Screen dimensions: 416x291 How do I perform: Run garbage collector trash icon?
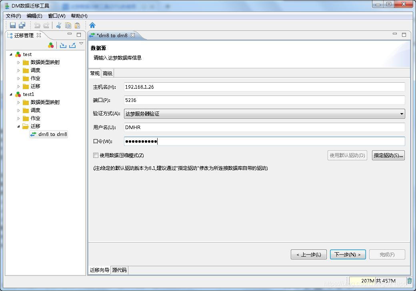pyautogui.click(x=410, y=281)
